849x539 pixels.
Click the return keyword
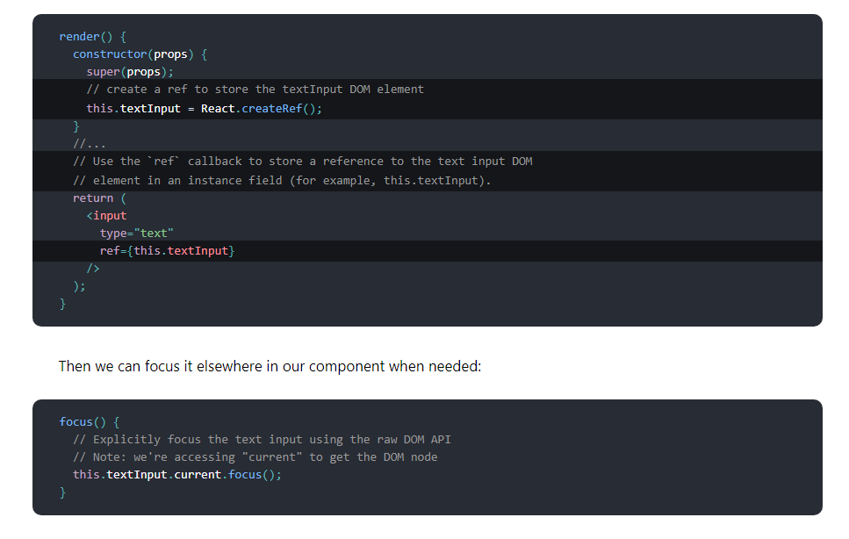(93, 198)
